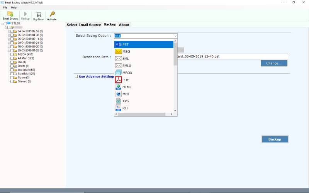Open the Email Source toolbar icon
The width and height of the screenshot is (309, 193).
[x=10, y=14]
